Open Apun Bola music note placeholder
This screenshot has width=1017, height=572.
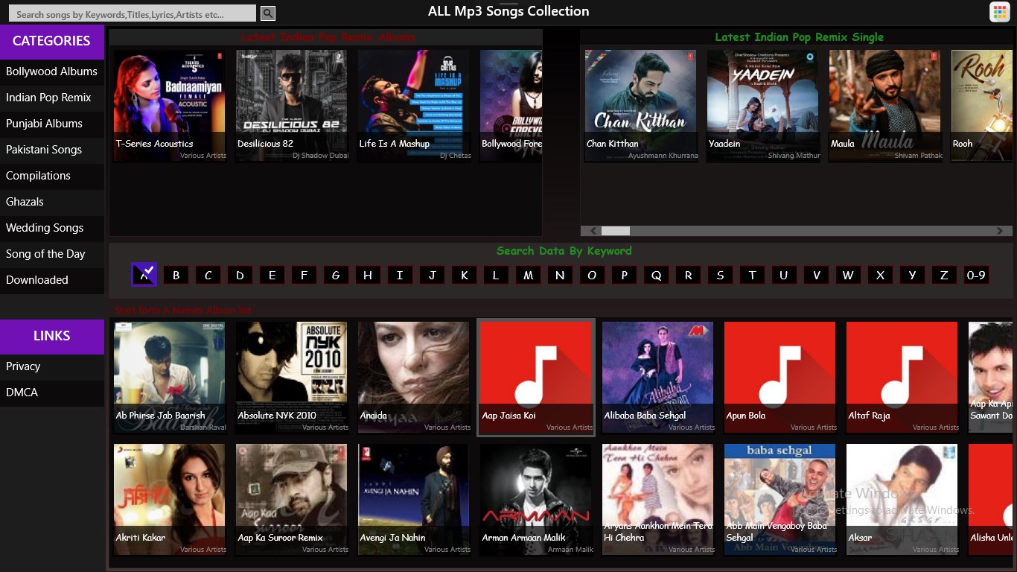(x=780, y=376)
